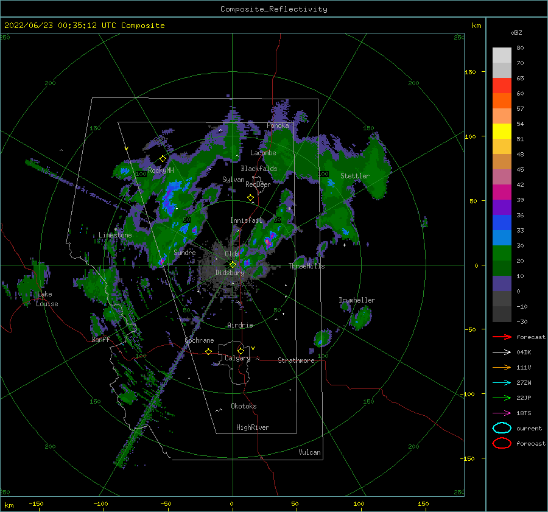Click the red forecast ellipse icon
The image size is (548, 512).
(x=502, y=443)
